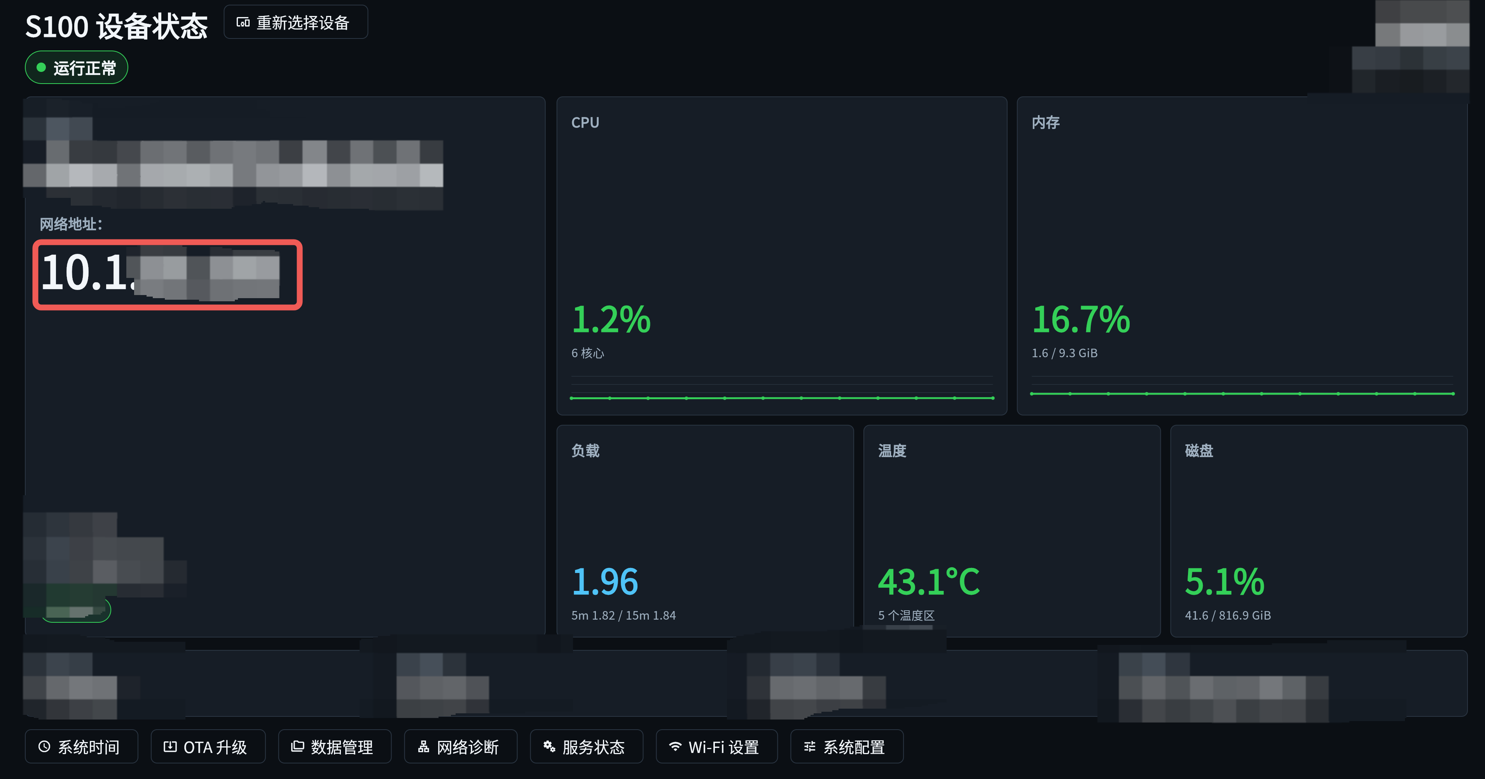Click the 41.6 / 816.9 GiB disk text
Image resolution: width=1485 pixels, height=779 pixels.
coord(1228,615)
